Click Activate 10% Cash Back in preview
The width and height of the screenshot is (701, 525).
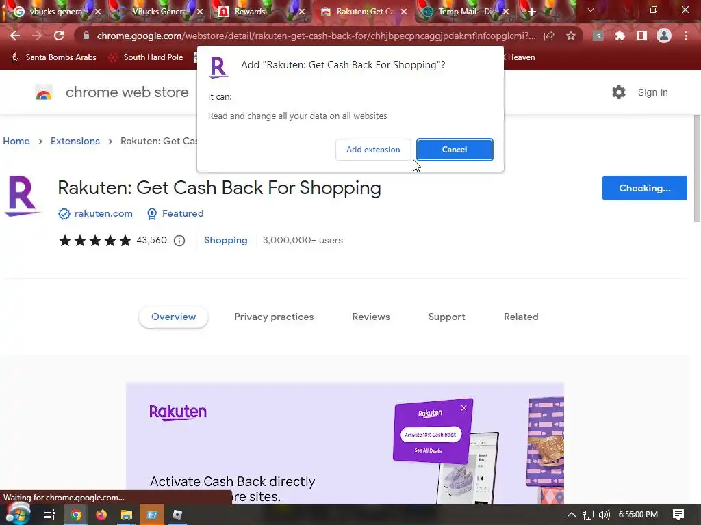click(x=431, y=434)
